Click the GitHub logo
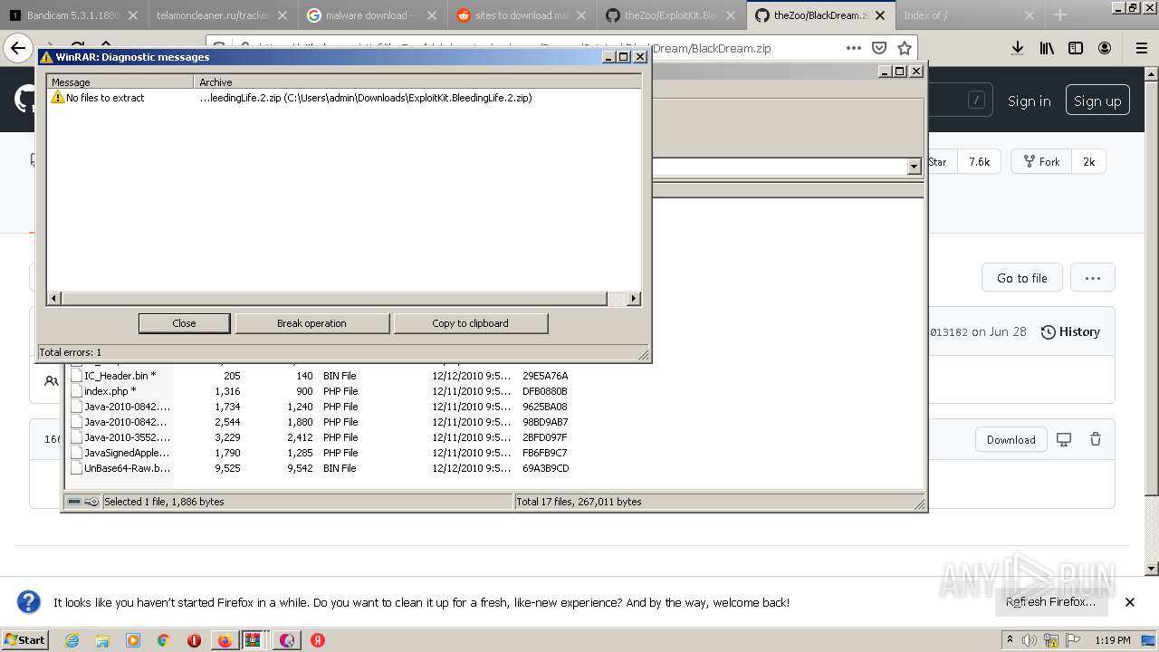This screenshot has height=652, width=1159. pyautogui.click(x=24, y=100)
